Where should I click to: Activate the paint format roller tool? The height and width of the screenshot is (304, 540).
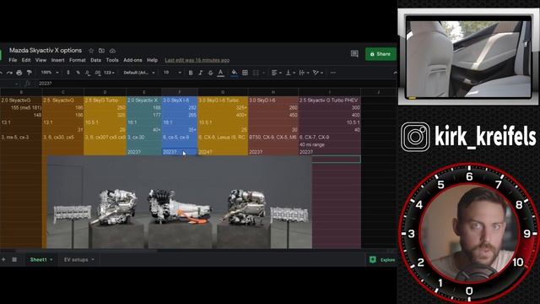[x=30, y=73]
